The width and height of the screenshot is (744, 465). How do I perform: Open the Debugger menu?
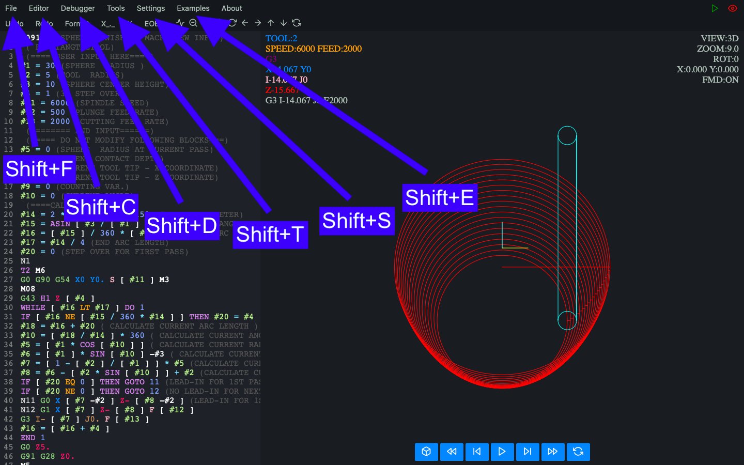tap(78, 8)
